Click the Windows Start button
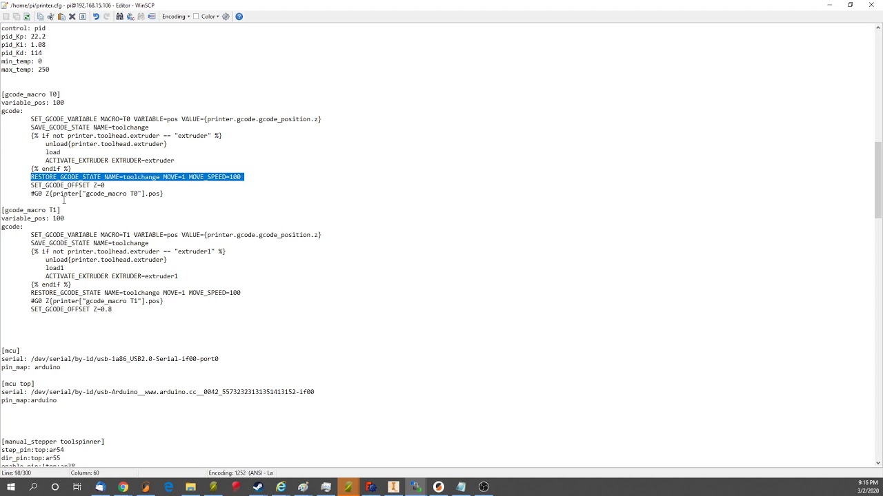Viewport: 883px width, 496px height. point(10,487)
